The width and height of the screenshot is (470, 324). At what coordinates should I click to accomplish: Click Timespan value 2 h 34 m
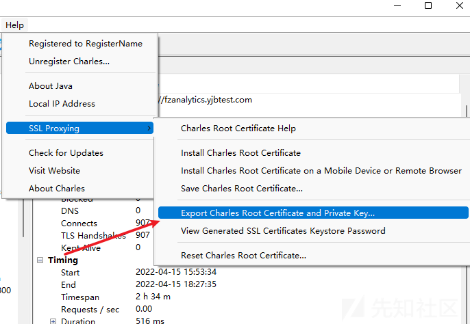153,297
